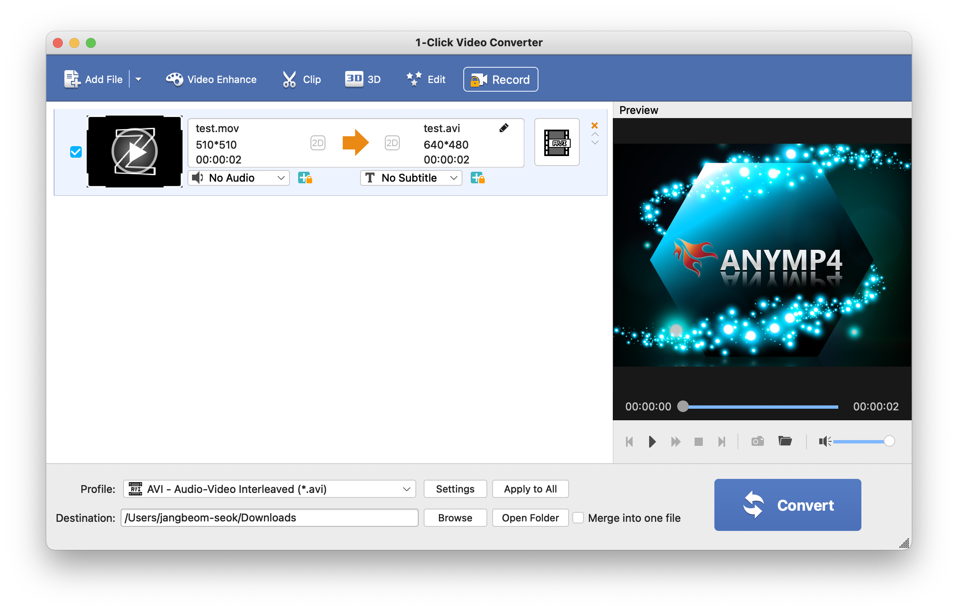Open the snapshot folder icon

tap(785, 441)
